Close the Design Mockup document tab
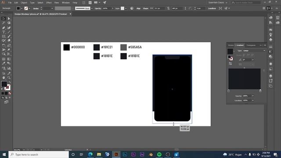The image size is (281, 158). pyautogui.click(x=70, y=14)
